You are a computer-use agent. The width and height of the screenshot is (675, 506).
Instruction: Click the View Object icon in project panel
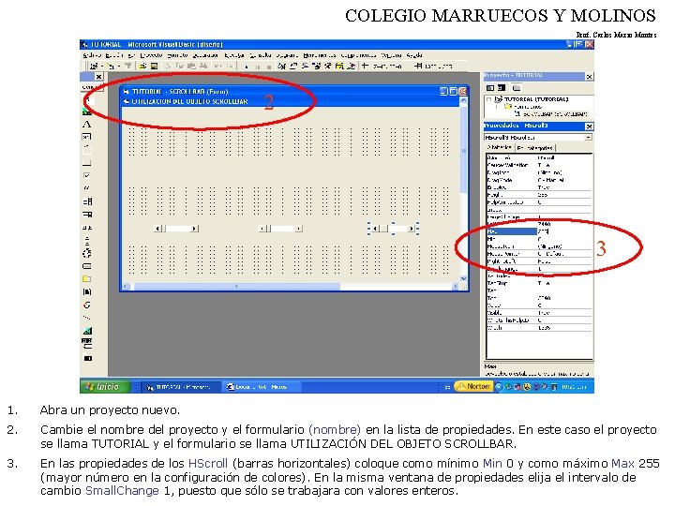pos(502,88)
